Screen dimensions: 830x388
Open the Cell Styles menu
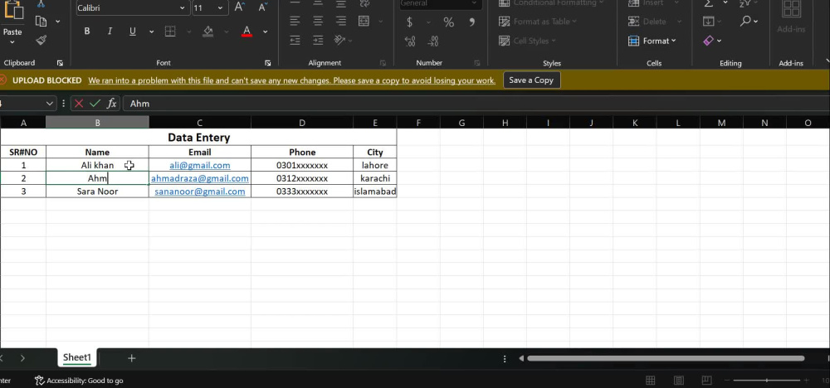528,41
